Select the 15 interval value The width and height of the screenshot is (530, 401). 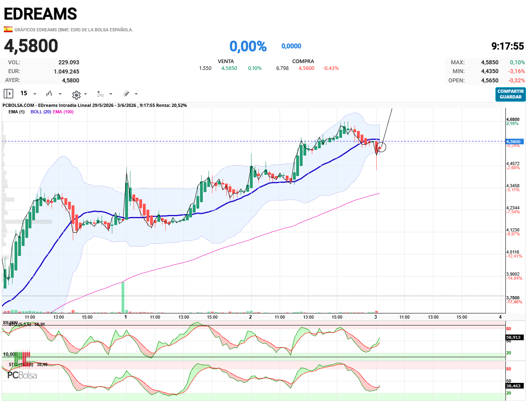coord(24,93)
